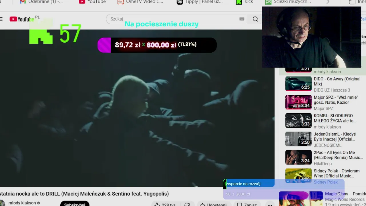Open the YouTube hamburger guide menu

(x=1, y=19)
